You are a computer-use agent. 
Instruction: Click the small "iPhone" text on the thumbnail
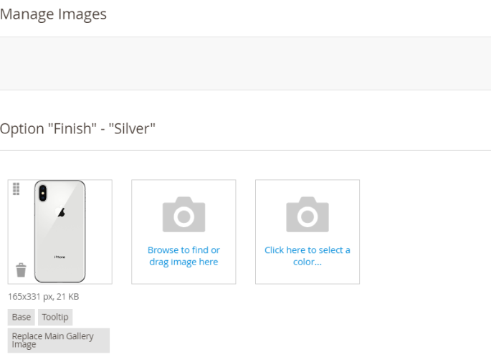pyautogui.click(x=60, y=256)
